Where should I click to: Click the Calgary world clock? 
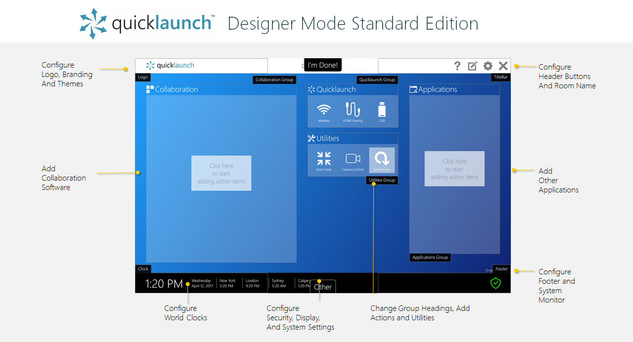(x=305, y=283)
